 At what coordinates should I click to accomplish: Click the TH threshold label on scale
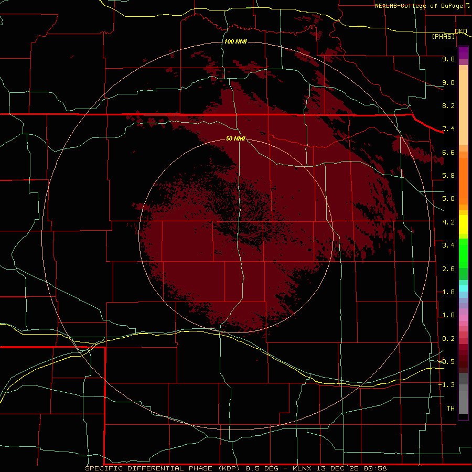tap(450, 409)
